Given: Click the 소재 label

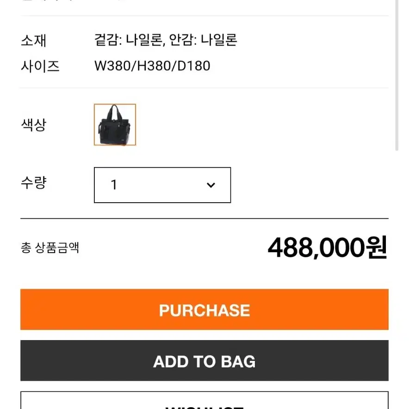Looking at the screenshot, I should [34, 40].
